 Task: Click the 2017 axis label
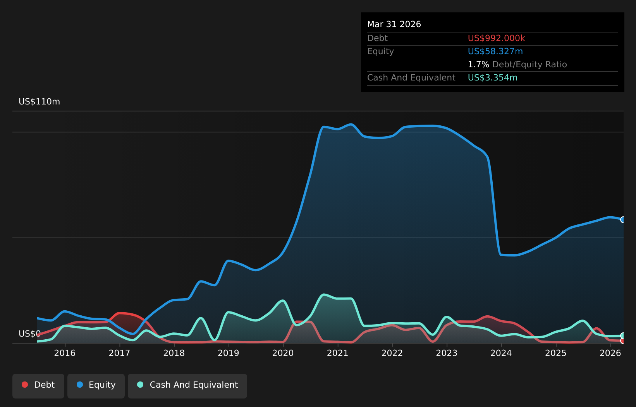pyautogui.click(x=119, y=353)
